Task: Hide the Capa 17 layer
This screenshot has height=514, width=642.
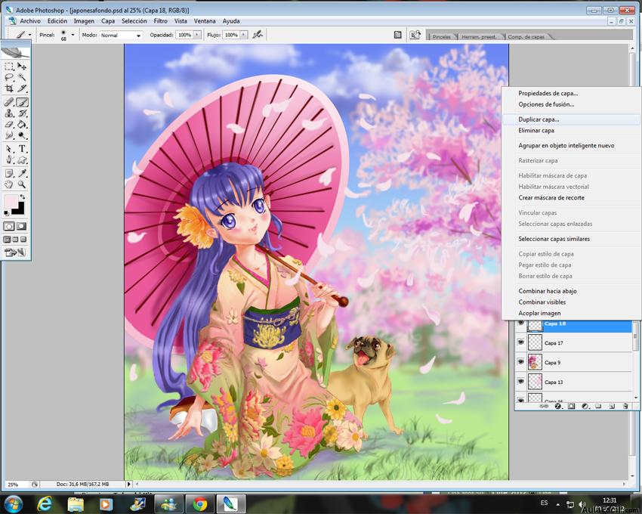Action: pyautogui.click(x=520, y=342)
